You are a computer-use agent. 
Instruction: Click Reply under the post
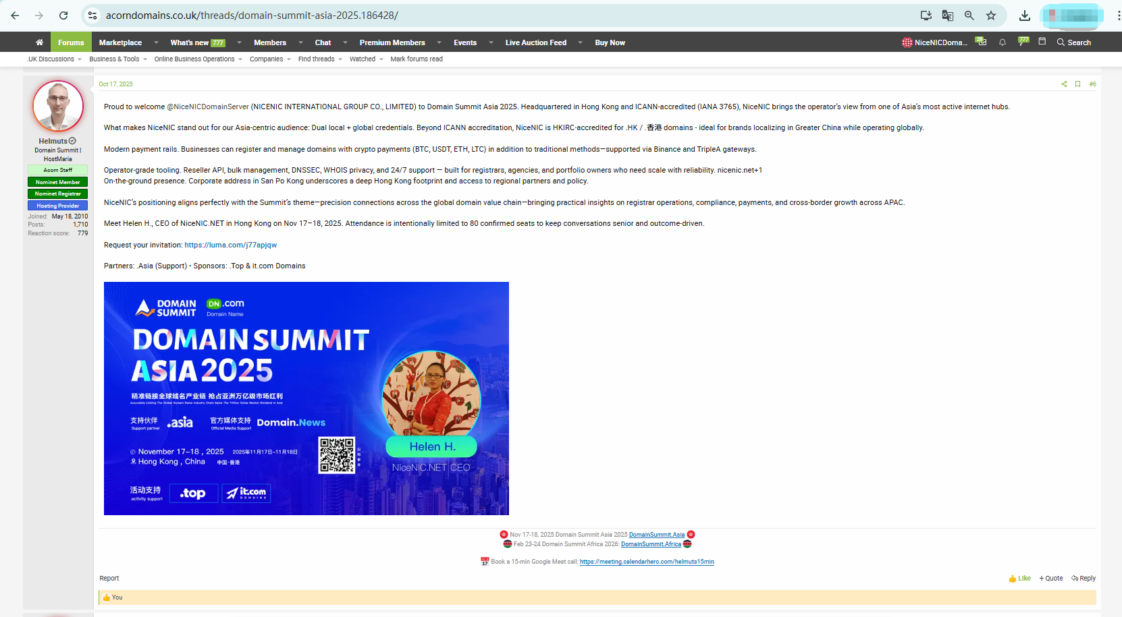point(1084,579)
